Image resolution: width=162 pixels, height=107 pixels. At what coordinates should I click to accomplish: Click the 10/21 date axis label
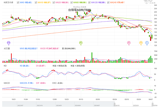13,99
